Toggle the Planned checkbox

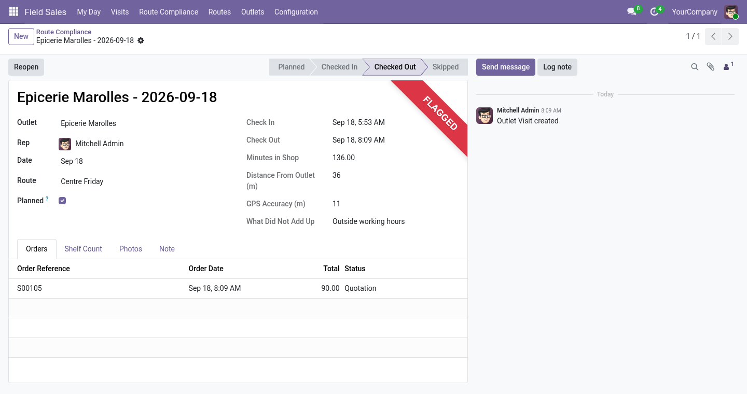point(62,201)
